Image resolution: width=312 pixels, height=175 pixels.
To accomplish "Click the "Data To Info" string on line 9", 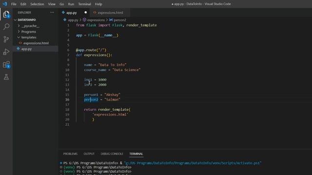I will (x=113, y=65).
